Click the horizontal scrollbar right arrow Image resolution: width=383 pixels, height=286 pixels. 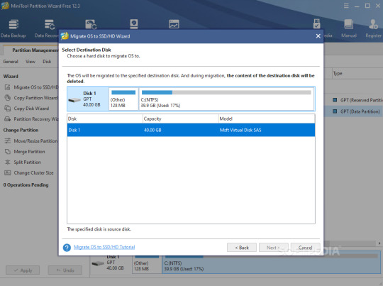point(379,243)
